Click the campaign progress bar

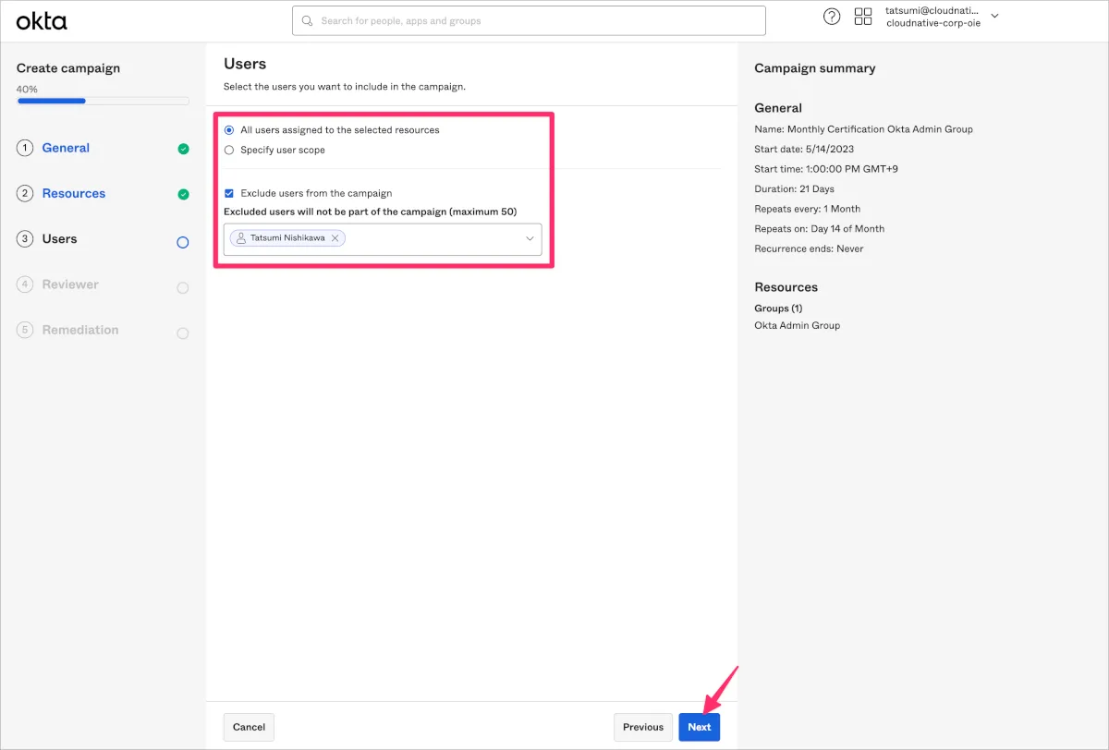click(x=103, y=101)
